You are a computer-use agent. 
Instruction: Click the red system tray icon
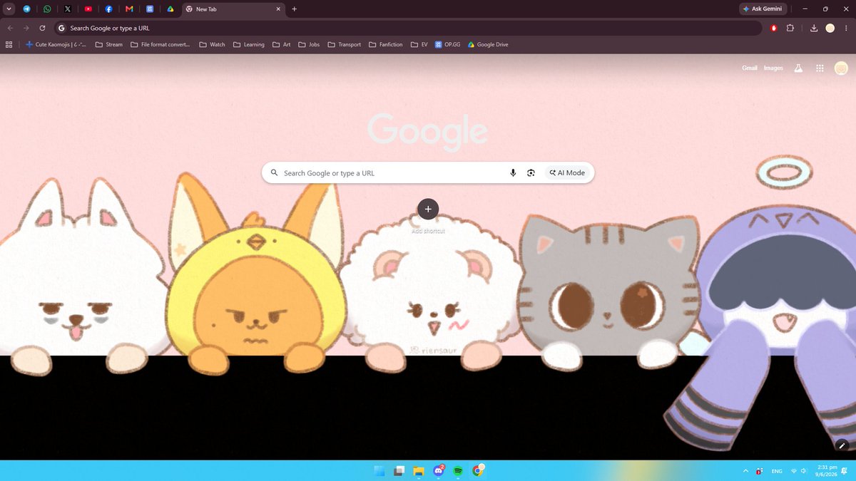click(760, 471)
